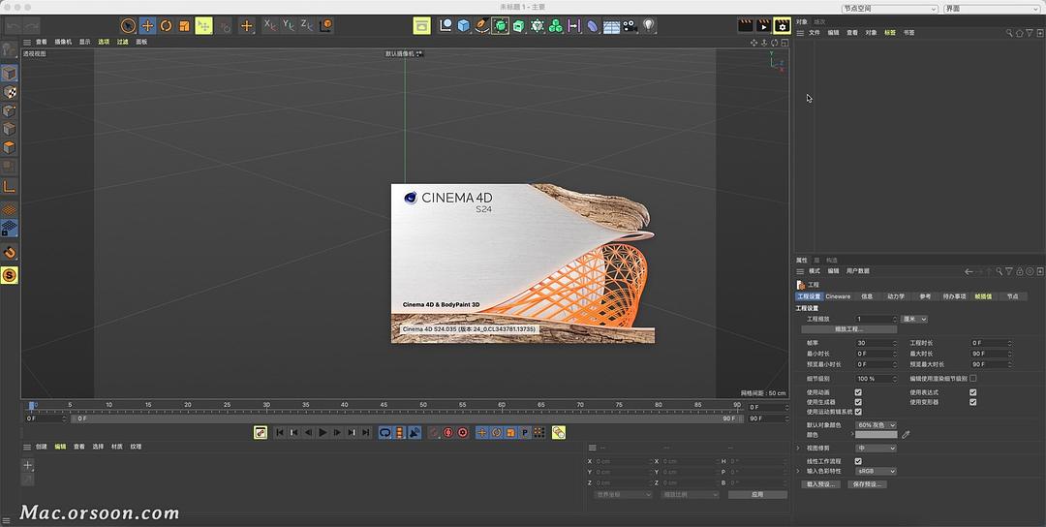
Task: Render the active view clapperboard icon
Action: point(745,26)
